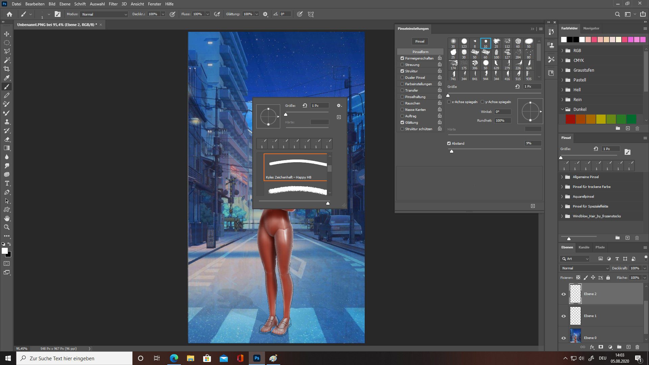The height and width of the screenshot is (365, 649).
Task: Open the Fluss flow dropdown arrow
Action: (x=208, y=14)
